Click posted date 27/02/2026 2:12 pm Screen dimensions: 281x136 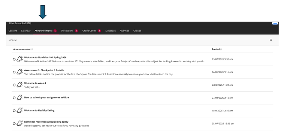point(223,98)
